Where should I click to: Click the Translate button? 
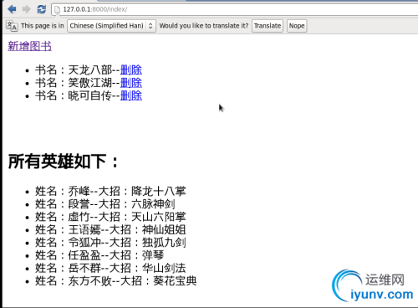coord(268,26)
